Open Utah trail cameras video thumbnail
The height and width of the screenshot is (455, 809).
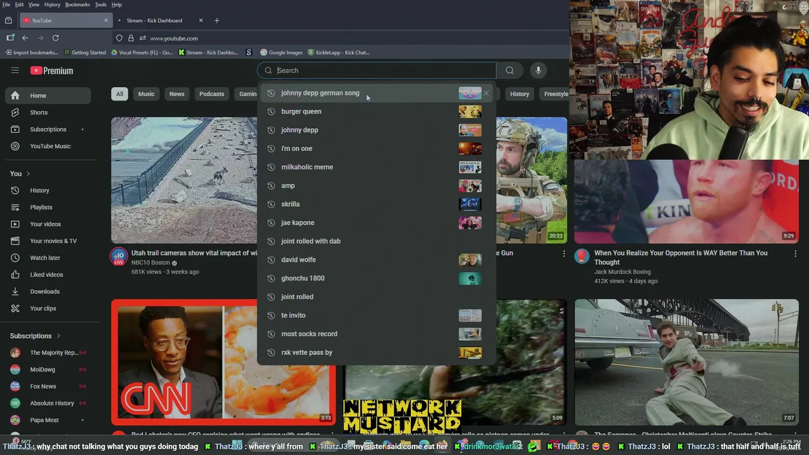(x=185, y=180)
